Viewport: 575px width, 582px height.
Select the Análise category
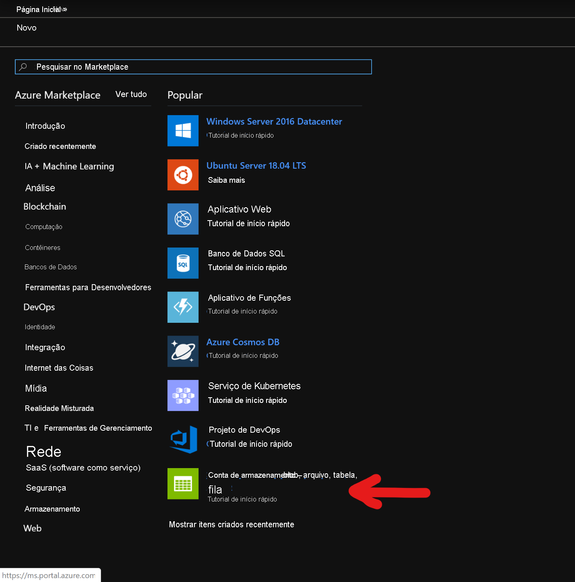pyautogui.click(x=40, y=188)
